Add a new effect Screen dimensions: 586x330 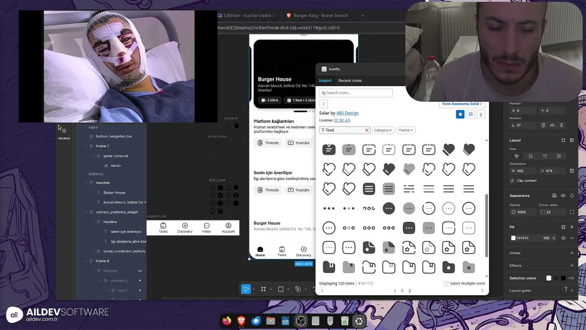point(572,265)
